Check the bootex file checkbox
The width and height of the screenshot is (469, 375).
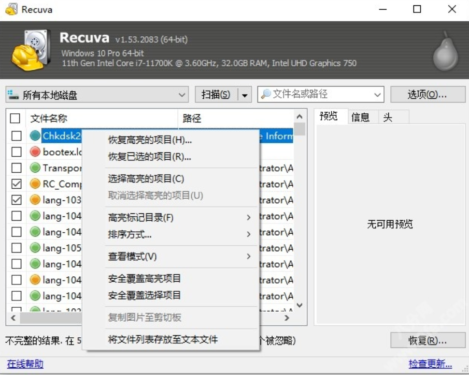coord(16,152)
